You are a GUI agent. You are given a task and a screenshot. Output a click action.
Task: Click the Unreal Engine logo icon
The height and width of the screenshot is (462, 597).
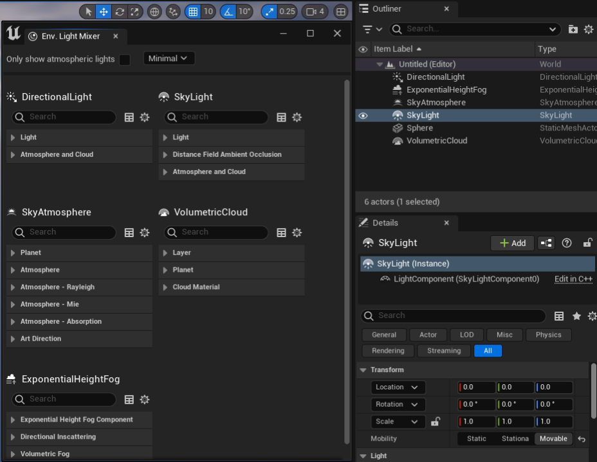14,33
